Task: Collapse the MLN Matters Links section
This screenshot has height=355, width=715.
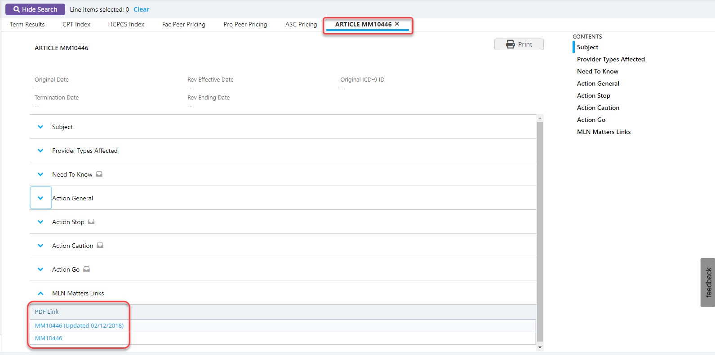Action: click(40, 293)
